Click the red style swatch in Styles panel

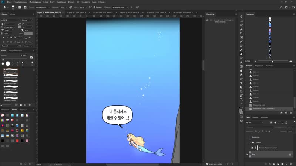17,141
